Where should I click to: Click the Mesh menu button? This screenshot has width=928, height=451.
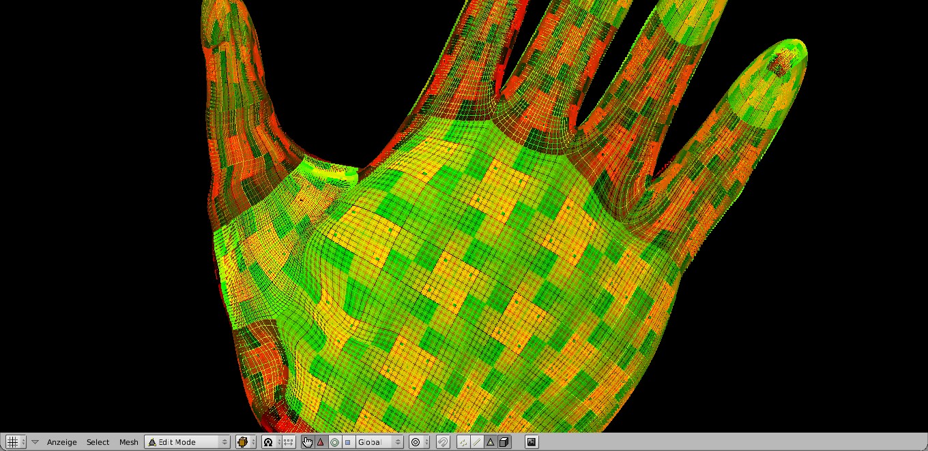[128, 442]
